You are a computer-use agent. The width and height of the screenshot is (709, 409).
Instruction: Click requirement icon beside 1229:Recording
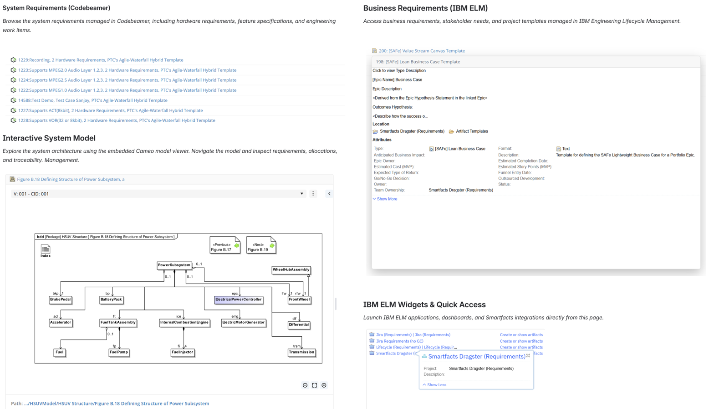13,60
